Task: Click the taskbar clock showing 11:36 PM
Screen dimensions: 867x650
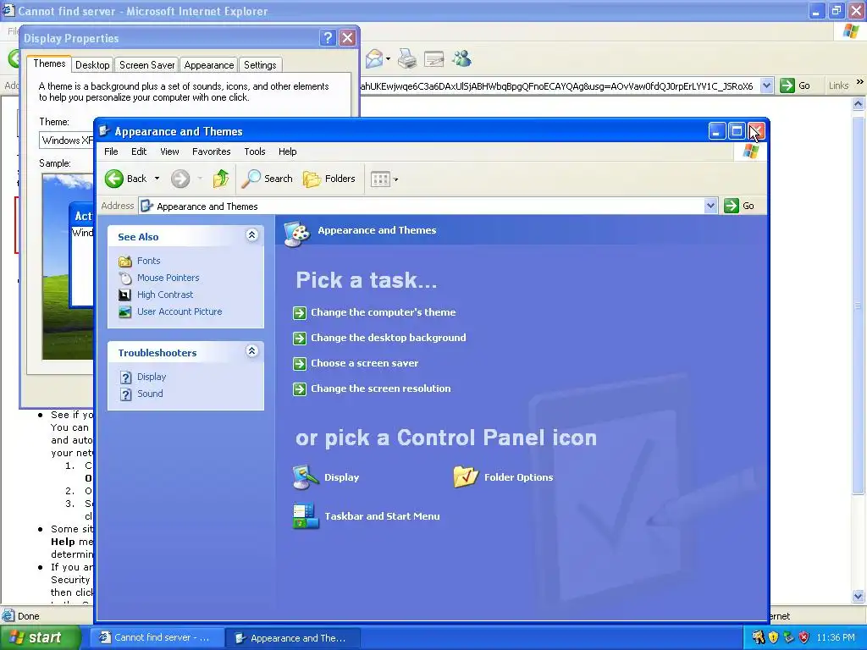Action: pos(836,638)
